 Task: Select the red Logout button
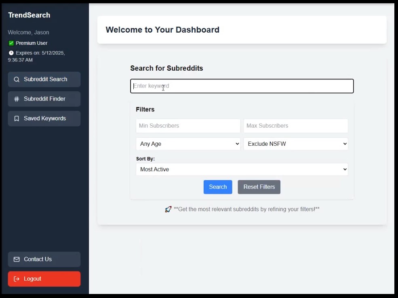tap(44, 279)
